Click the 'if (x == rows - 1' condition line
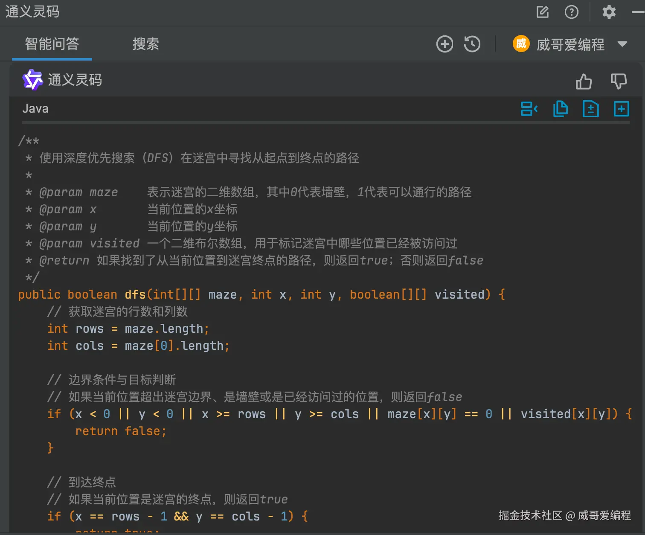This screenshot has width=645, height=535. coord(177,516)
